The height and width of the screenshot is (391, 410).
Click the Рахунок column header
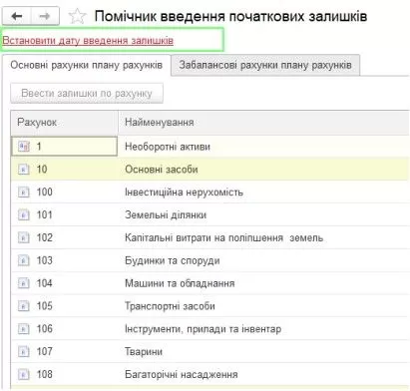pos(65,123)
